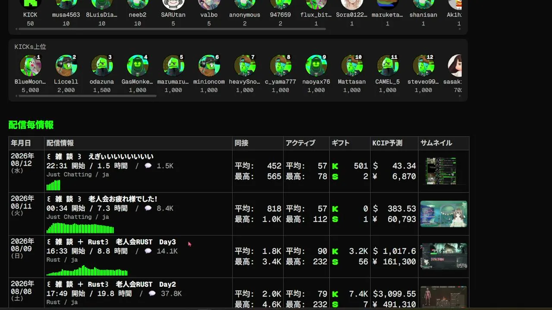View shanisan's avatar

click(423, 4)
